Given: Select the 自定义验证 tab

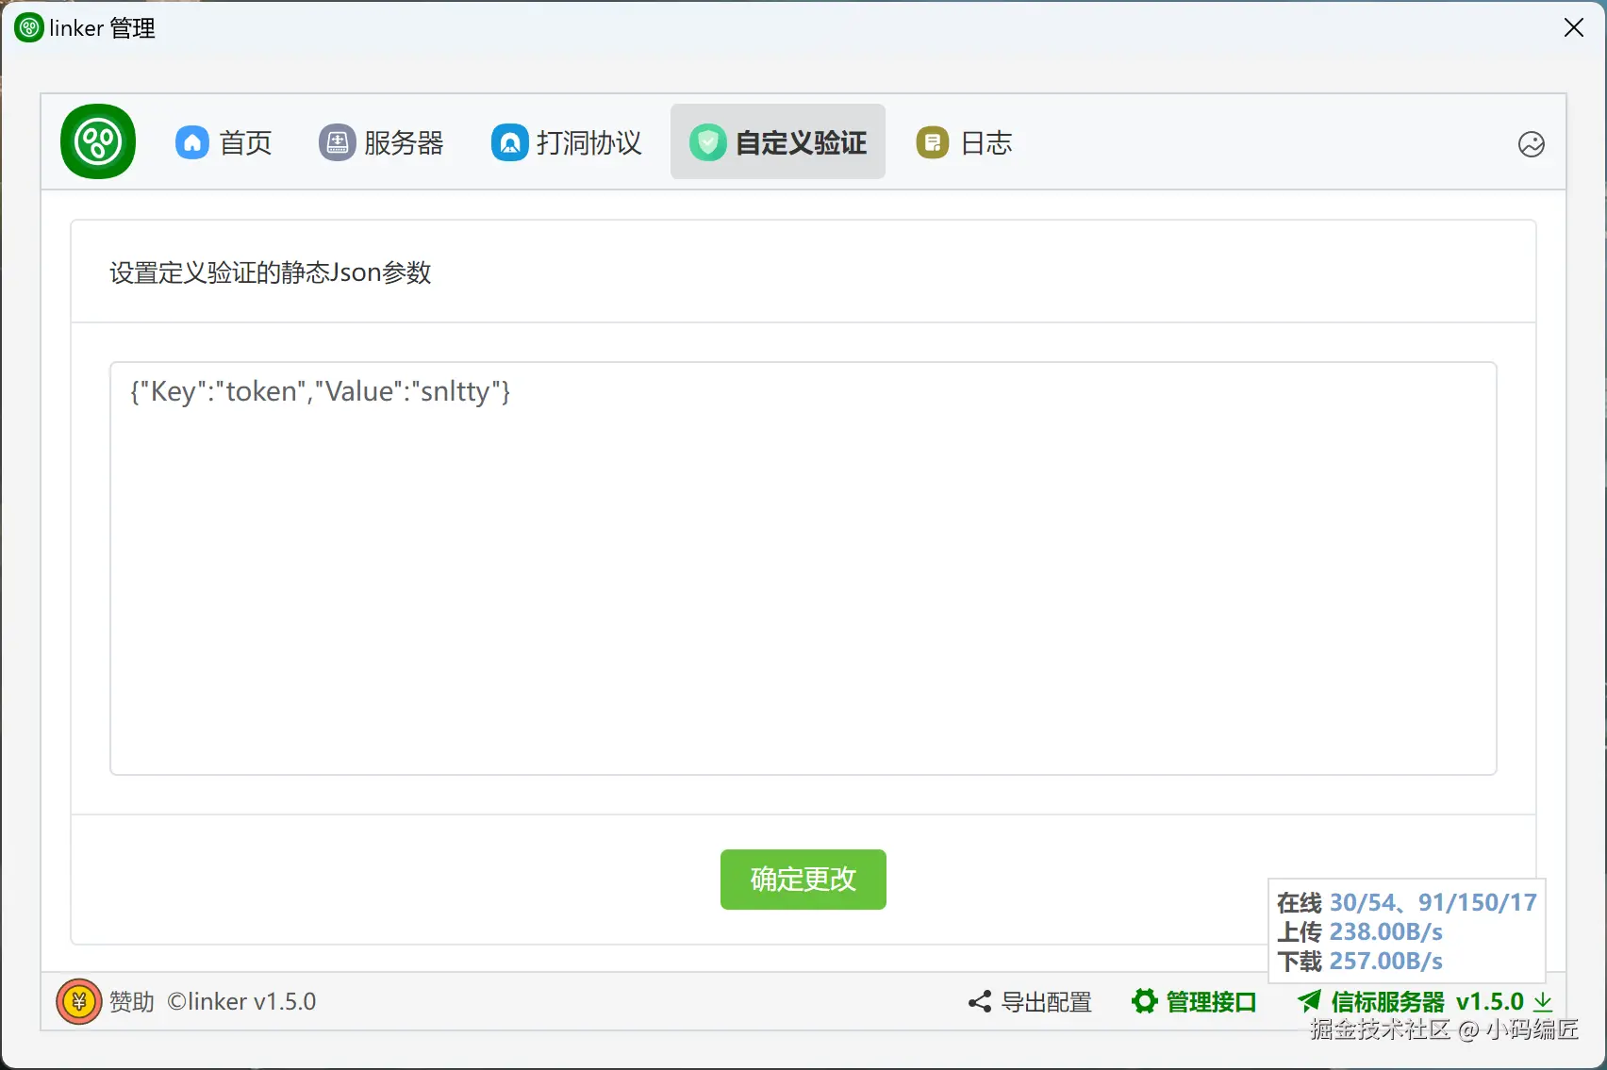Looking at the screenshot, I should click(x=778, y=142).
